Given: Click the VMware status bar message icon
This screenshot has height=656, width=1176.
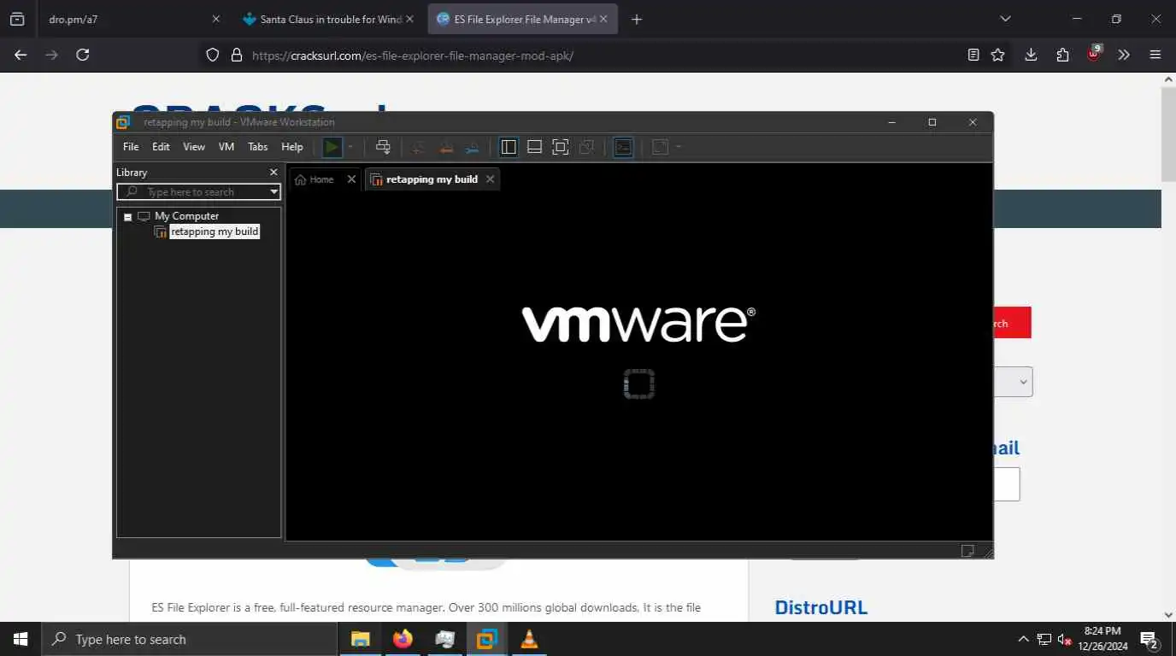Looking at the screenshot, I should click(967, 551).
